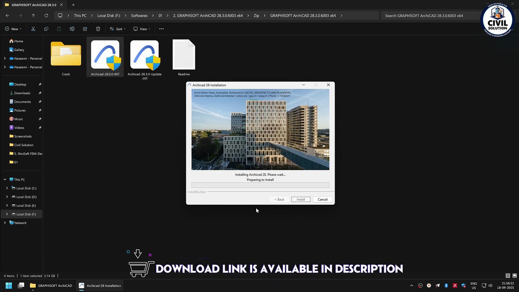Open the language ENG US input indicator
This screenshot has width=519, height=292.
[474, 286]
